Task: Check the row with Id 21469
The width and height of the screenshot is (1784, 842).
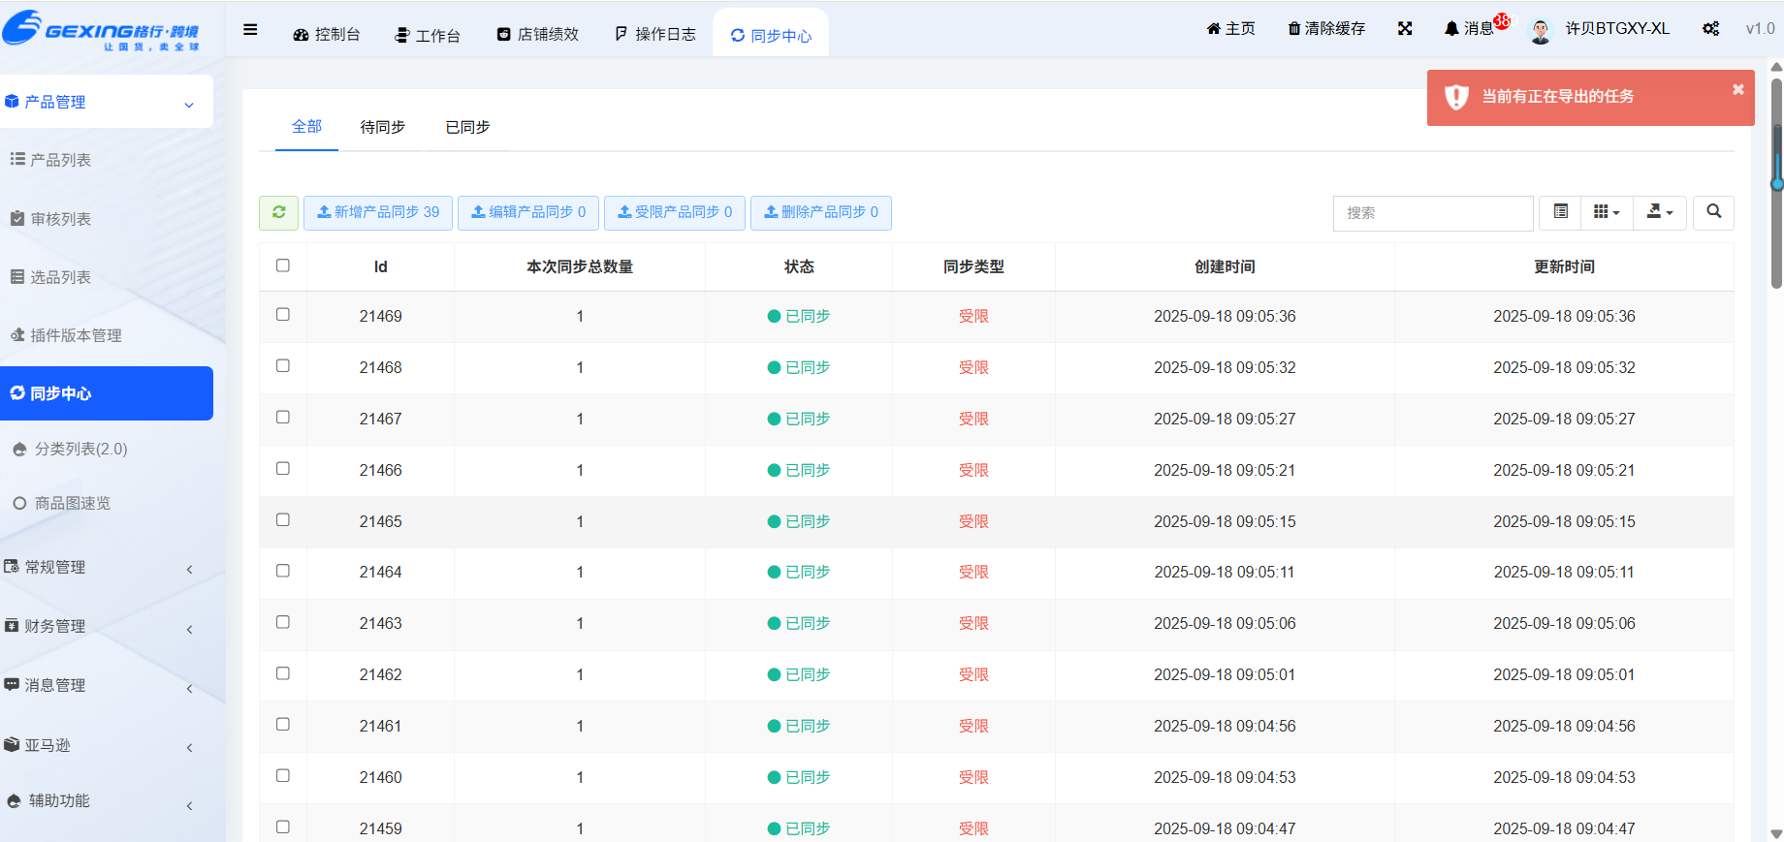Action: 283,315
